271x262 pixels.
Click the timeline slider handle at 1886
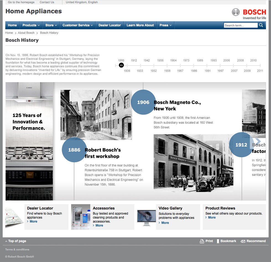click(121, 65)
